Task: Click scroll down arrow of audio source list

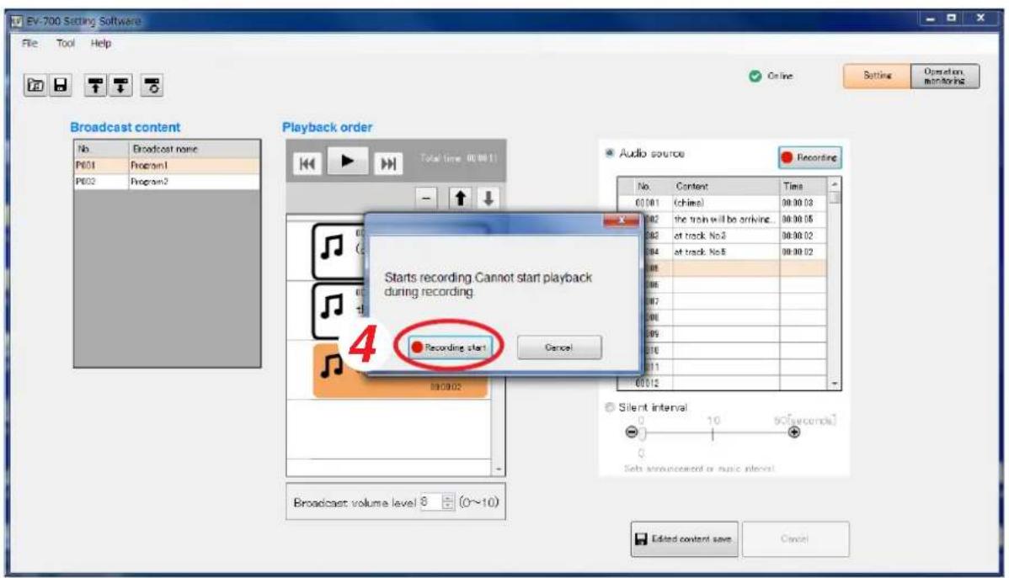Action: [835, 384]
